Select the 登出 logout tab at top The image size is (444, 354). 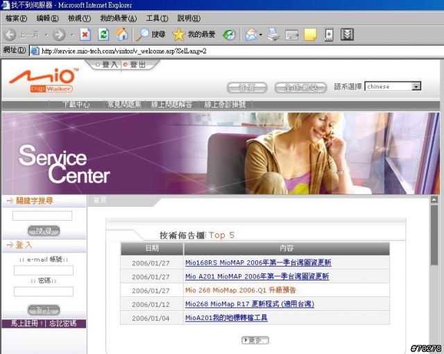(x=135, y=65)
